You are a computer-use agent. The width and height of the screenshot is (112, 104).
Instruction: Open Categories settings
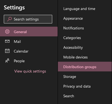tap(85, 38)
